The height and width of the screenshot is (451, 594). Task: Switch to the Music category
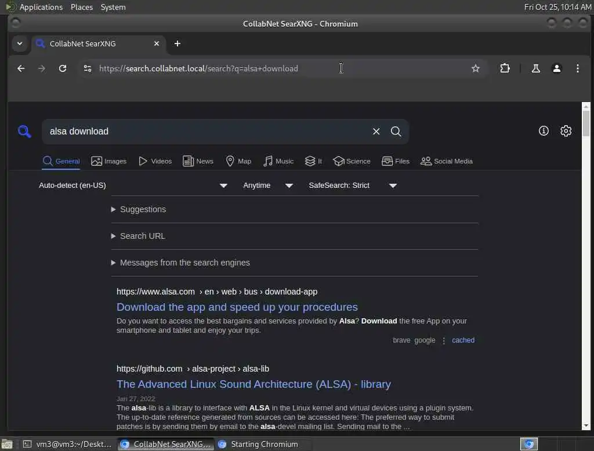point(278,161)
